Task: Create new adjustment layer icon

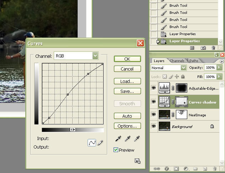Action: click(186, 169)
